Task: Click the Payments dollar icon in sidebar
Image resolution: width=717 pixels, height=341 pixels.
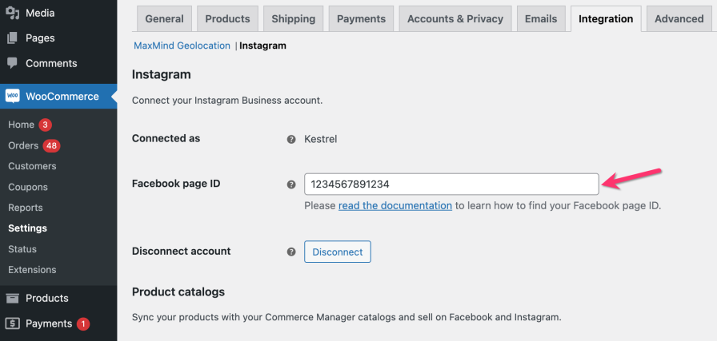Action: click(x=12, y=323)
